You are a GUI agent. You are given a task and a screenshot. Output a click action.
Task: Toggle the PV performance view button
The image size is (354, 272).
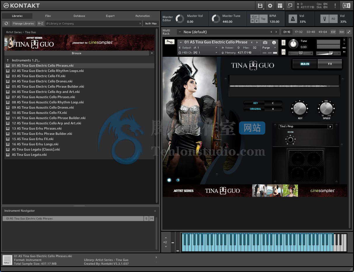344,52
